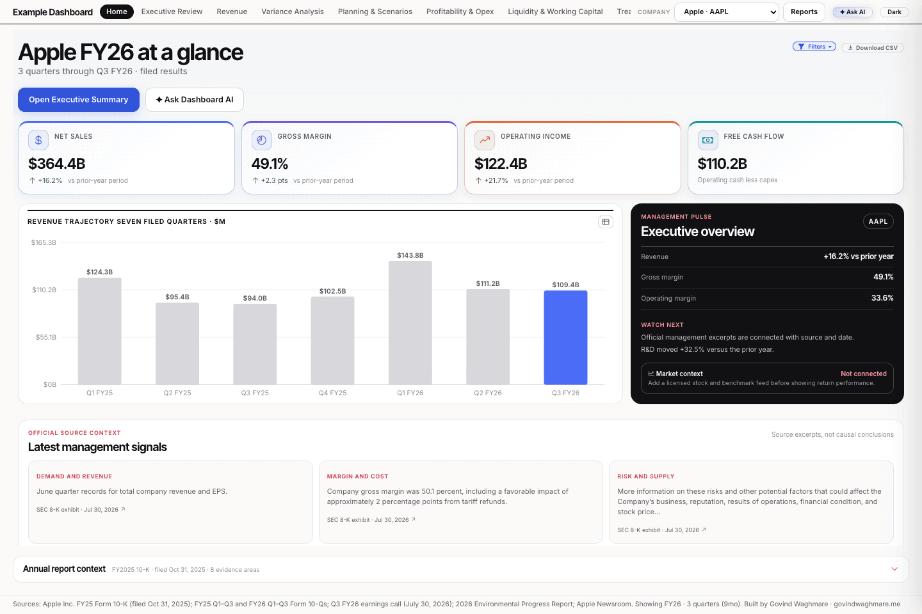Open the risk and supply source link arrow

click(x=704, y=530)
